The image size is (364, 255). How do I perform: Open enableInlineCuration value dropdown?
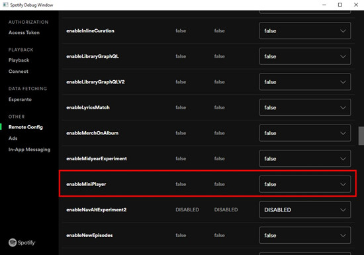click(305, 30)
